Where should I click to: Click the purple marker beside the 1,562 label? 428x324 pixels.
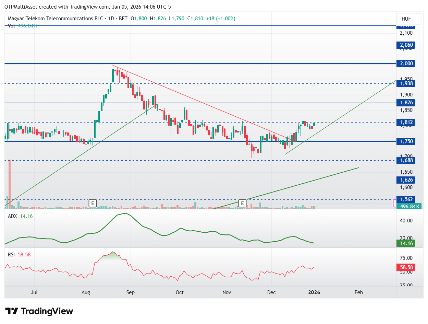tap(394, 203)
